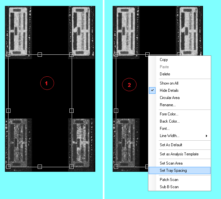Toggle the checked Hide Details option
The width and height of the screenshot is (221, 199).
[169, 90]
